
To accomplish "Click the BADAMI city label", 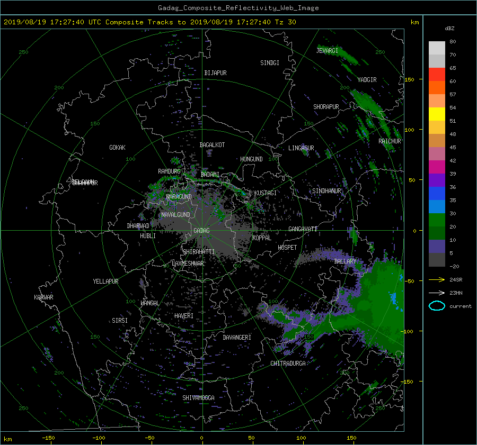I will (x=210, y=175).
